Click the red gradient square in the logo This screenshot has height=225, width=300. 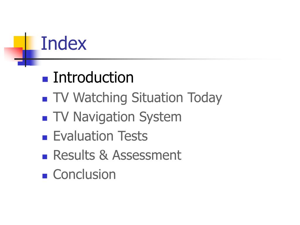(x=13, y=54)
